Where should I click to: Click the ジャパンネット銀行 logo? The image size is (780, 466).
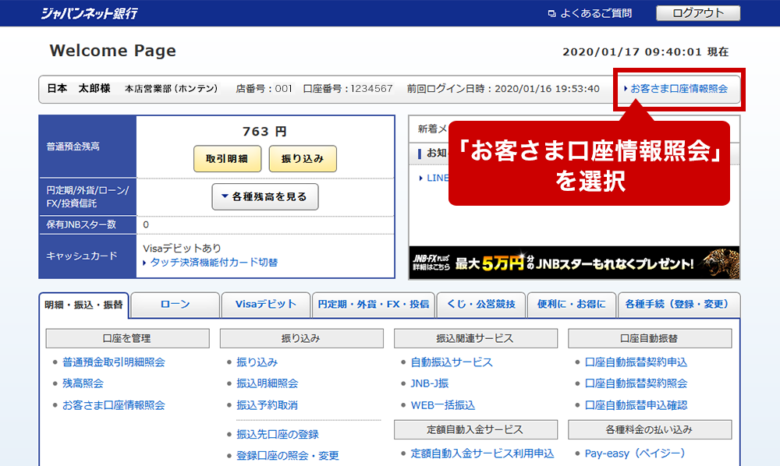89,13
